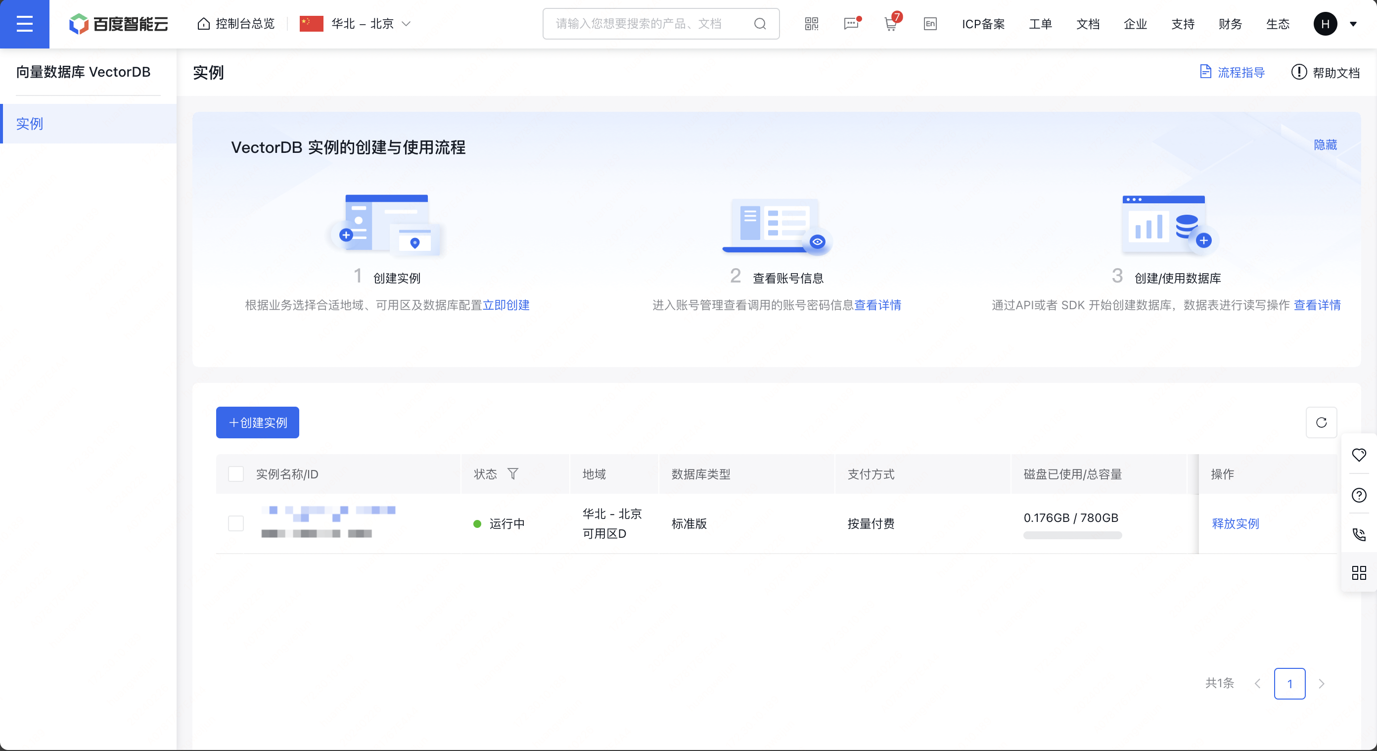The height and width of the screenshot is (751, 1377).
Task: Hide the workflow guide via 隐藏
Action: pos(1325,145)
